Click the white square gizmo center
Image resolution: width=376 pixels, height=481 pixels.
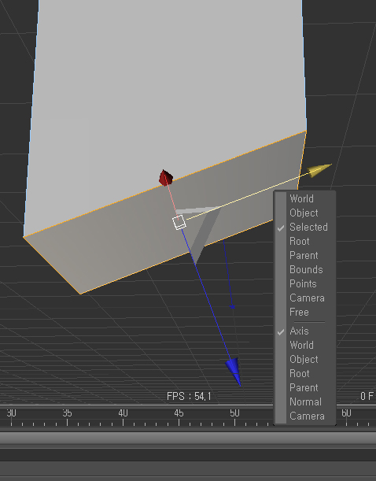point(179,222)
